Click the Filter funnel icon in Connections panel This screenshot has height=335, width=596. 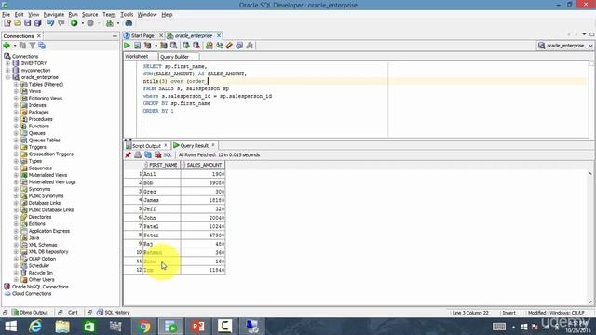click(x=33, y=46)
